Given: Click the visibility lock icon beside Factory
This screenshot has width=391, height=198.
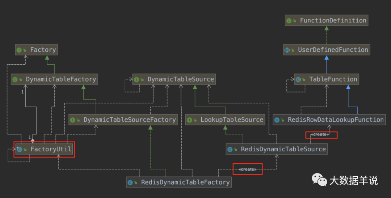Looking at the screenshot, I should coord(25,50).
